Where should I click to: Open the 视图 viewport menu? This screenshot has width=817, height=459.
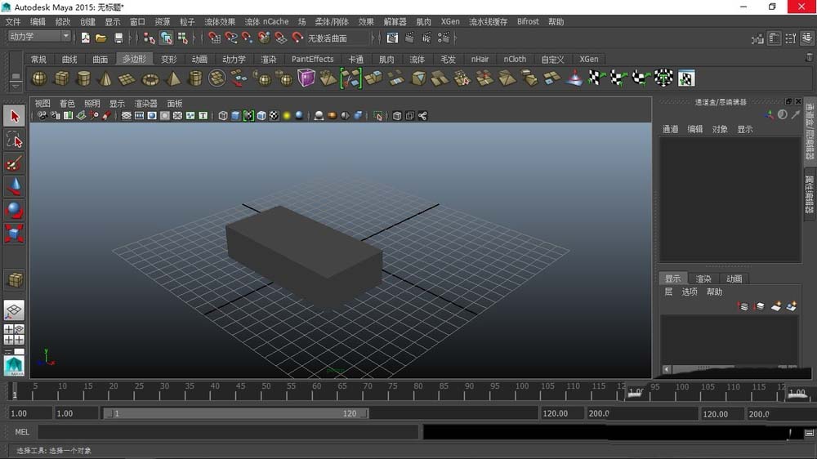pyautogui.click(x=42, y=103)
